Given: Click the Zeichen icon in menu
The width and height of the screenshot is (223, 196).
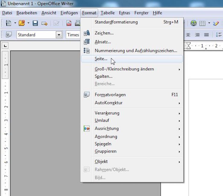Looking at the screenshot, I should (87, 33).
